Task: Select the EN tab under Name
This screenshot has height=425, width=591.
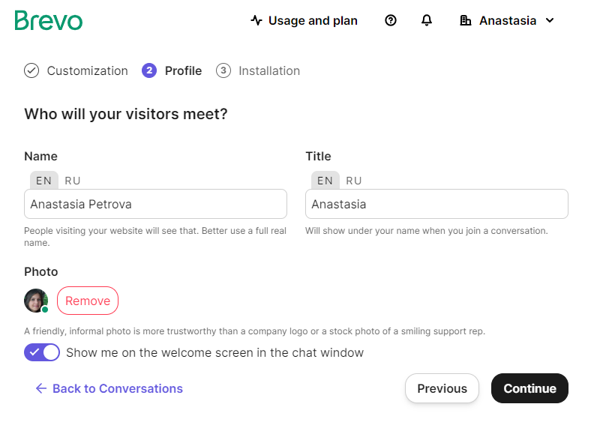Action: click(x=43, y=181)
